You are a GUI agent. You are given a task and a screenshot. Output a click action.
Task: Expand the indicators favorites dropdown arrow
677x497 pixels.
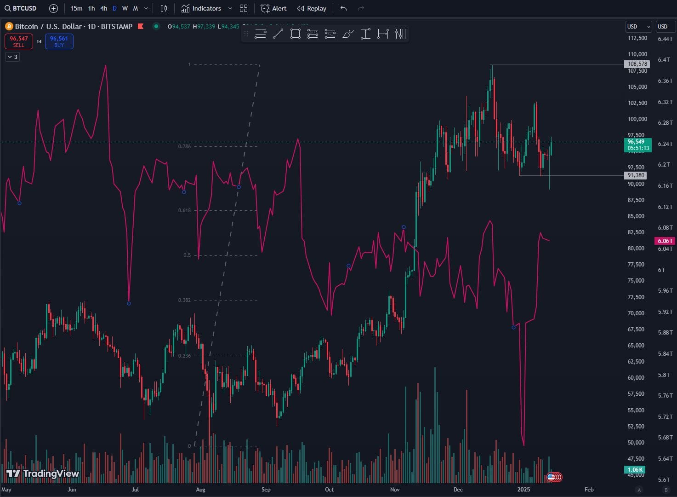pos(230,8)
